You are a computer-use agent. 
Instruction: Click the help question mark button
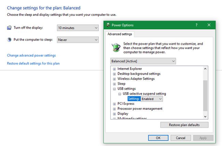[x=196, y=25]
